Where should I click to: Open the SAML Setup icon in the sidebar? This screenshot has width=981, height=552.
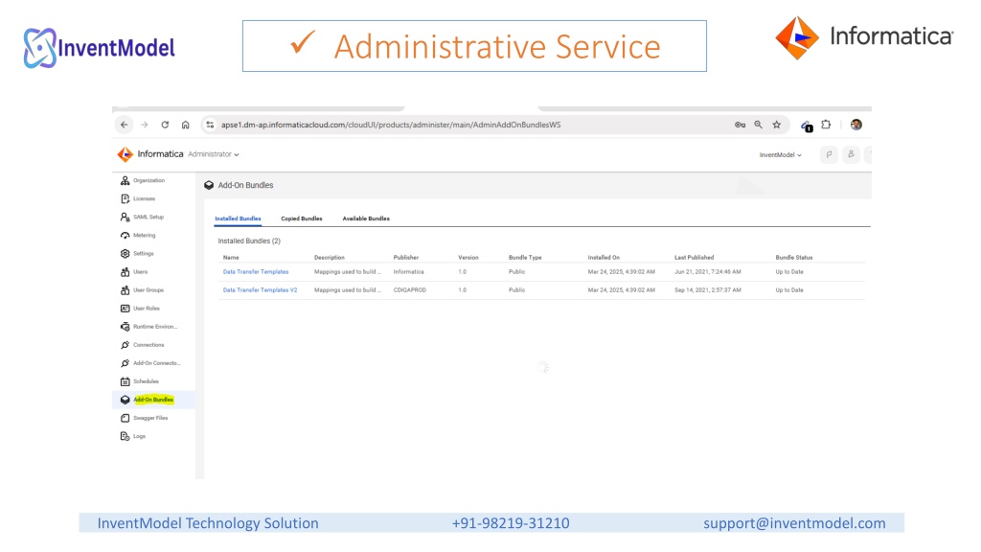[x=125, y=218]
